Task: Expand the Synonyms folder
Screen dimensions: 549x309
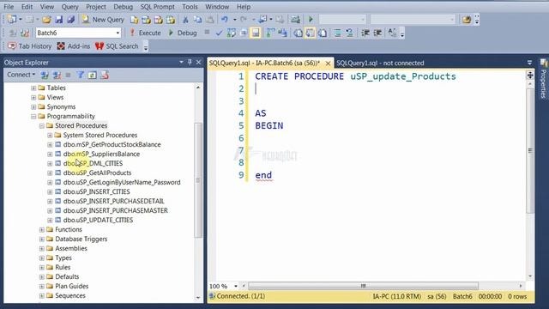Action: (33, 106)
